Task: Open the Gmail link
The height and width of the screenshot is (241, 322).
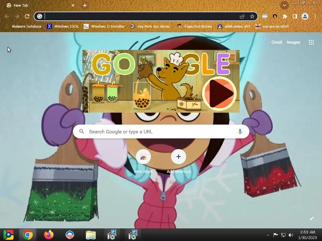Action: tap(277, 42)
